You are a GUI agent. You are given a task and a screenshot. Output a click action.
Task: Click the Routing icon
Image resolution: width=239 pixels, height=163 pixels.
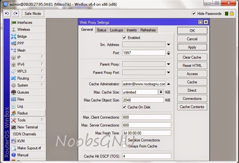14,78
